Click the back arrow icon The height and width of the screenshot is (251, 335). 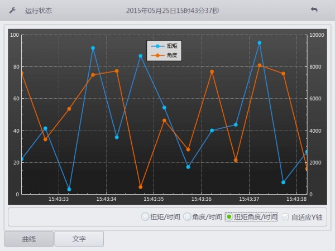314,10
